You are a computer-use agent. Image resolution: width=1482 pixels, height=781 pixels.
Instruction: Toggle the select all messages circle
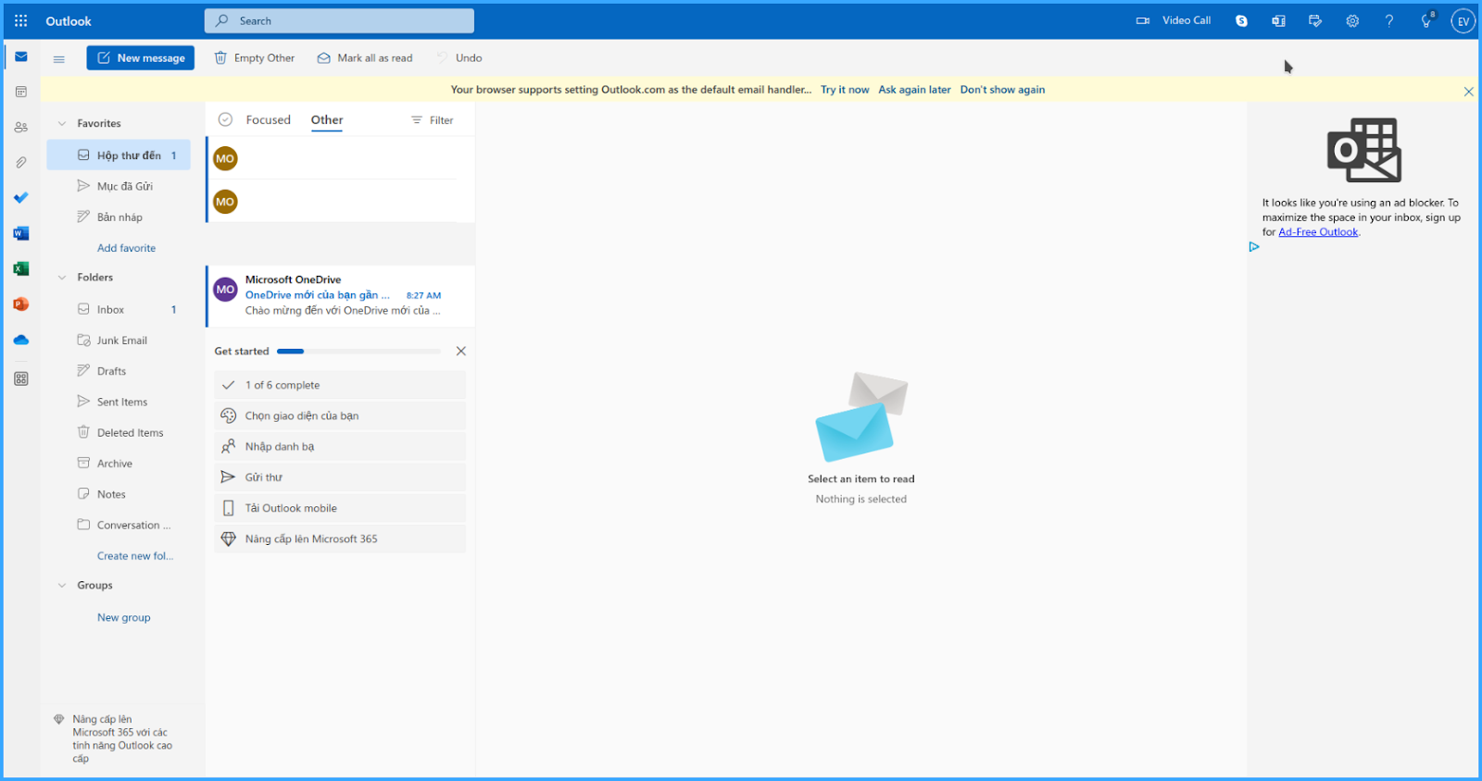(225, 119)
